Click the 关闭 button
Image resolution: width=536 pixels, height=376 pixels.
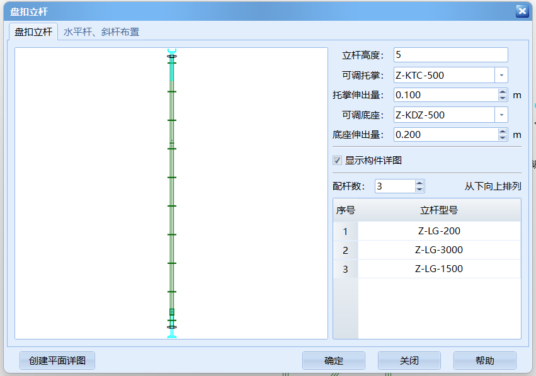point(409,360)
